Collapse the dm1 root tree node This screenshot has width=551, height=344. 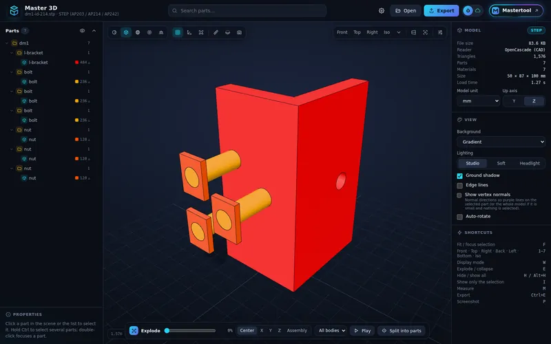coord(7,43)
